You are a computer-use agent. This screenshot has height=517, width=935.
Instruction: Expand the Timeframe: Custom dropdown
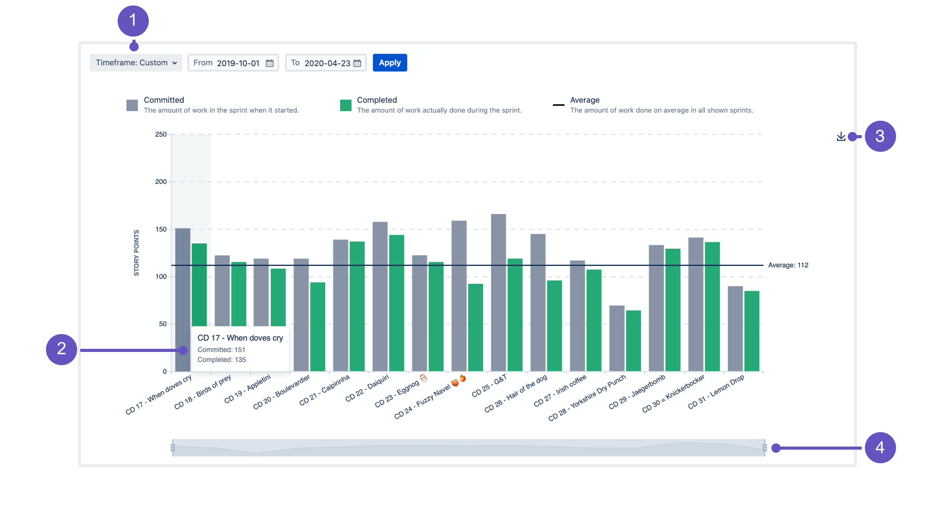point(136,63)
